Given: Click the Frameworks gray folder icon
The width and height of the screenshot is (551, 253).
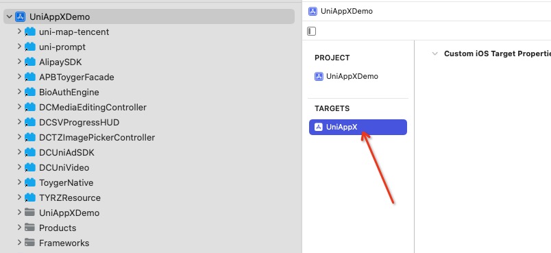Looking at the screenshot, I should coord(30,243).
